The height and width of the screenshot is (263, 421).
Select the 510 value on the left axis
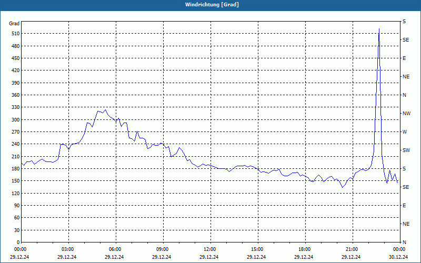(x=16, y=34)
